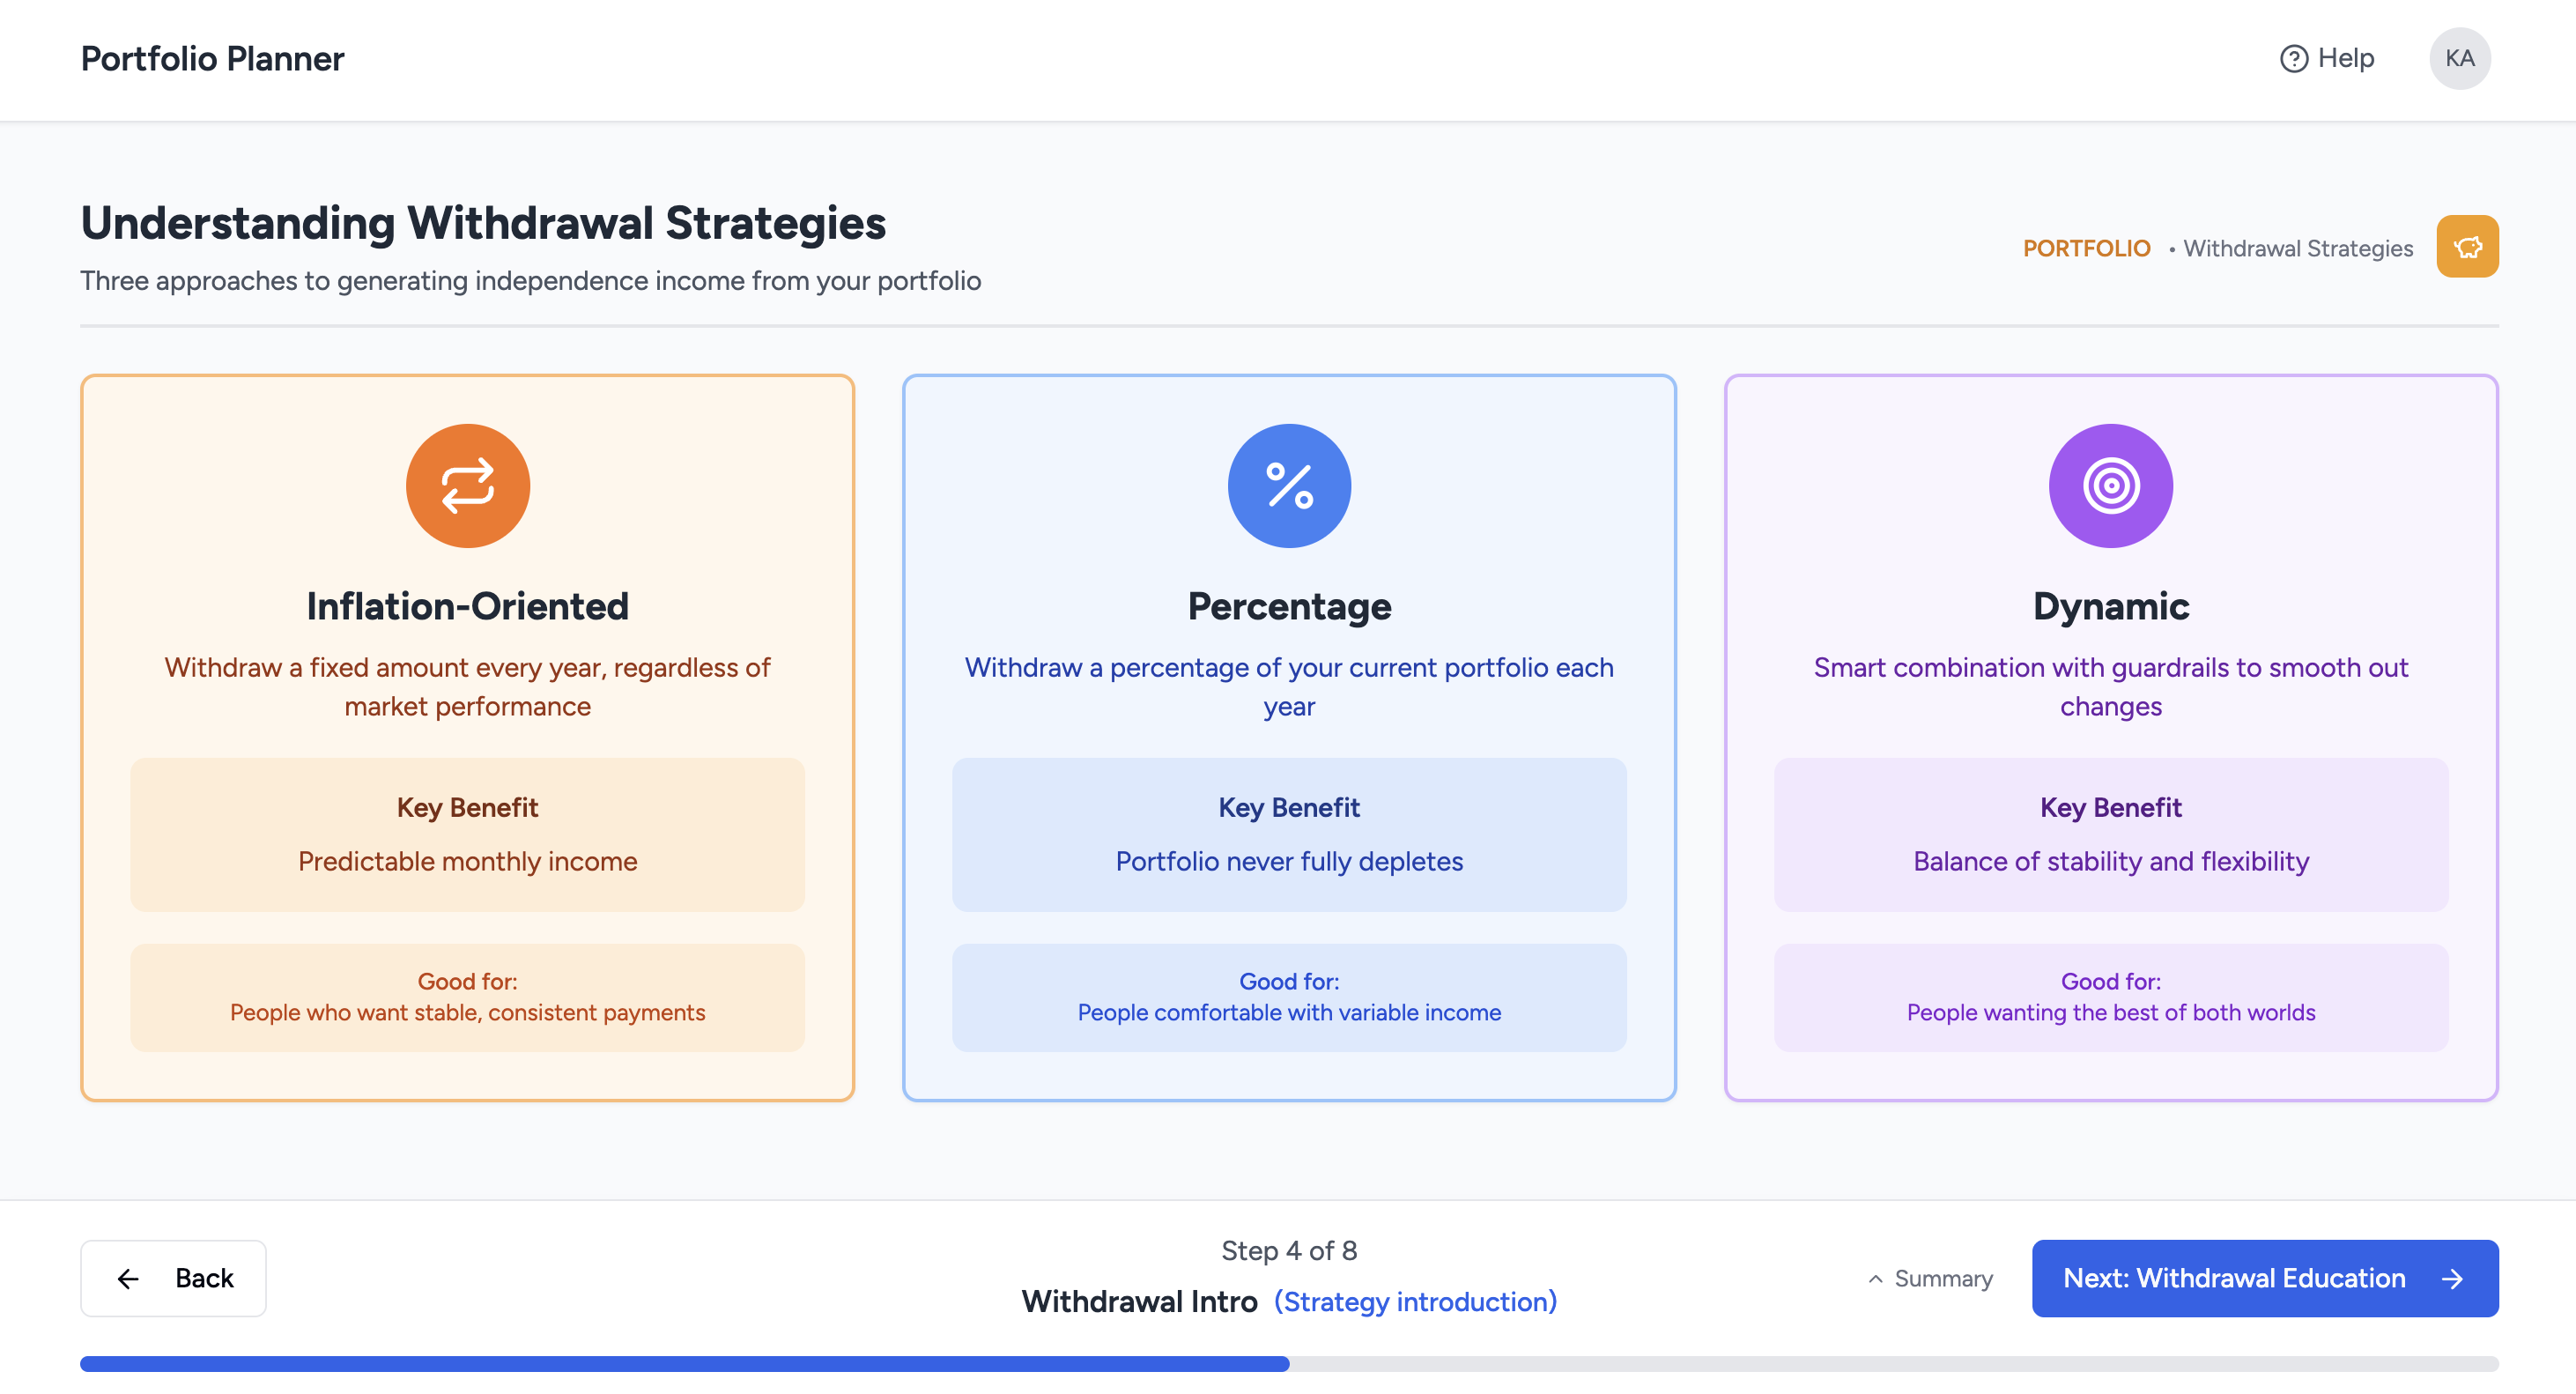Click the PORTFOLIO breadcrumb label
This screenshot has width=2576, height=1394.
pyautogui.click(x=2086, y=248)
